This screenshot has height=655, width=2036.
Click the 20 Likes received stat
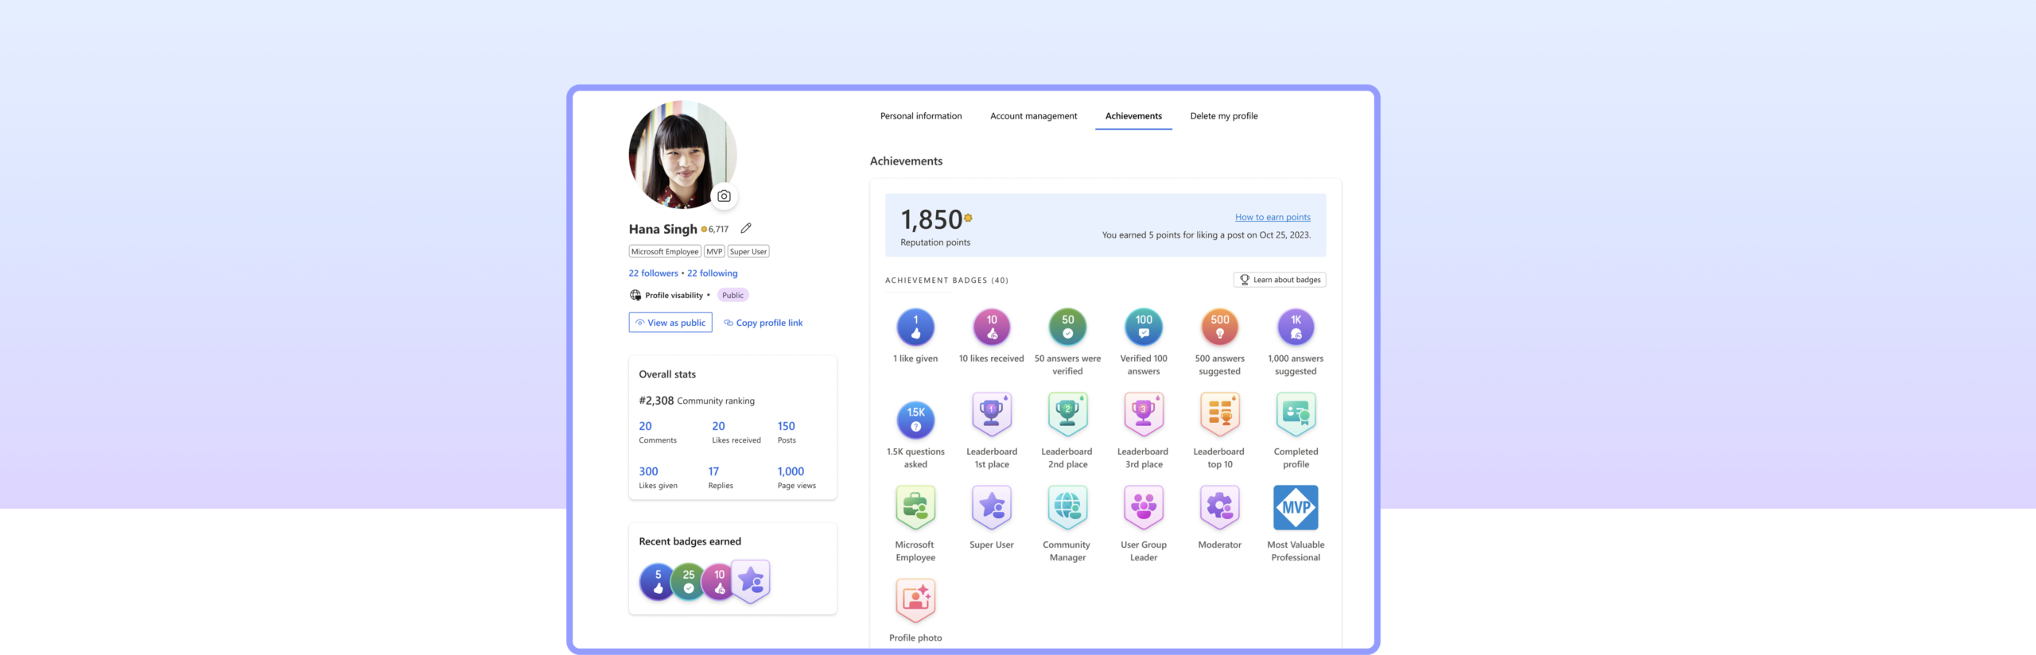(x=736, y=432)
